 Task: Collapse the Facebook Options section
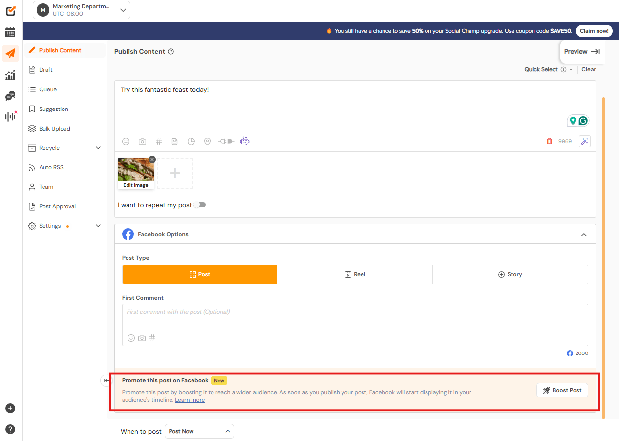[x=584, y=235]
